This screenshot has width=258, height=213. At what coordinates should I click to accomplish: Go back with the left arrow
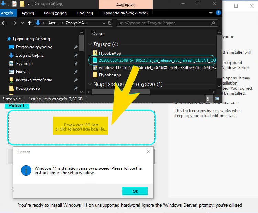(4, 23)
